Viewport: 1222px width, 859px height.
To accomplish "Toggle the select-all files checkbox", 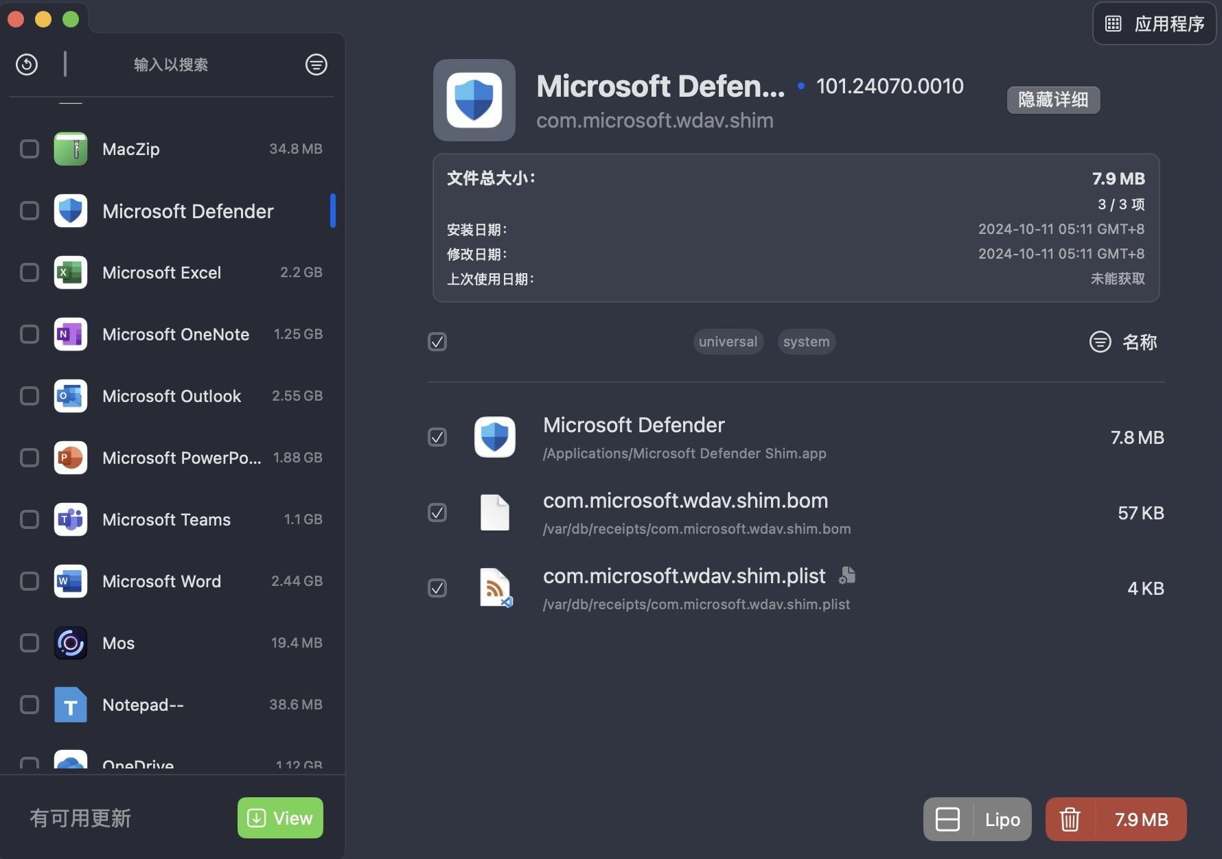I will click(x=437, y=342).
